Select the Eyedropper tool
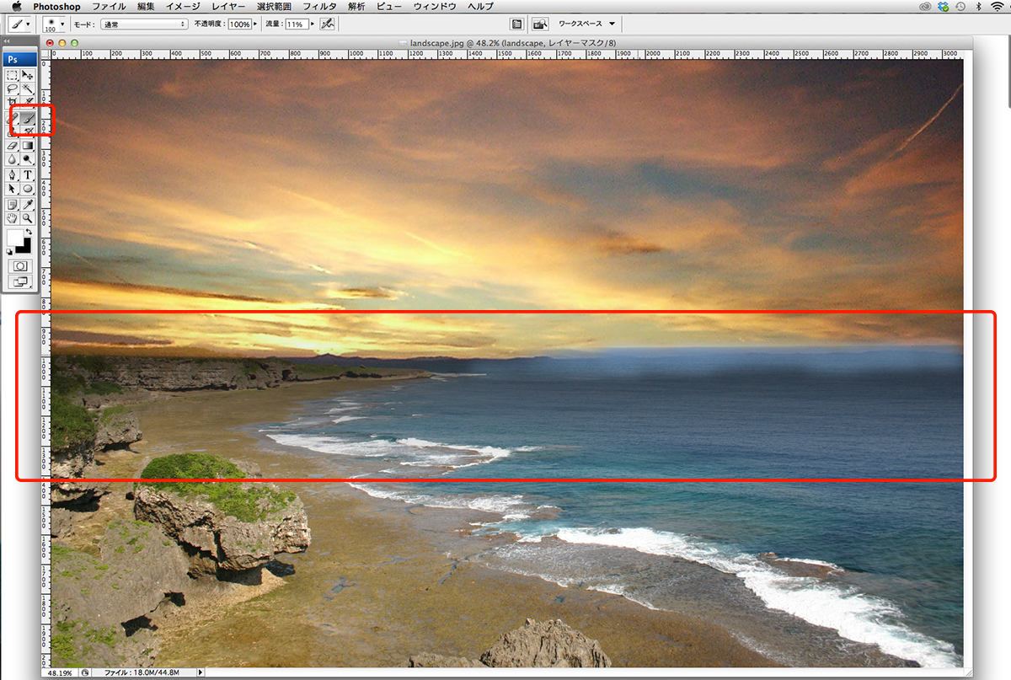Screen dimensions: 1011x680 coord(28,203)
